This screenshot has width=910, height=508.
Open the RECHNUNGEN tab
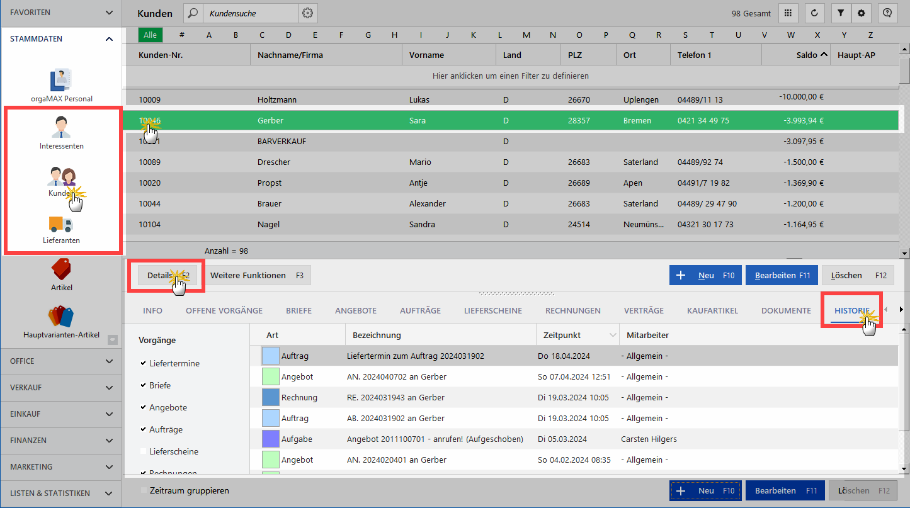(x=573, y=310)
